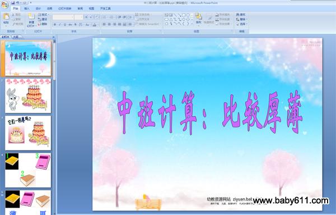This screenshot has height=215, width=336.
Task: Open the Shape Outline (形状轮廓) color menu
Action: (x=223, y=19)
